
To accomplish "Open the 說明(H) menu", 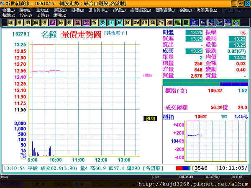I will [59, 15].
